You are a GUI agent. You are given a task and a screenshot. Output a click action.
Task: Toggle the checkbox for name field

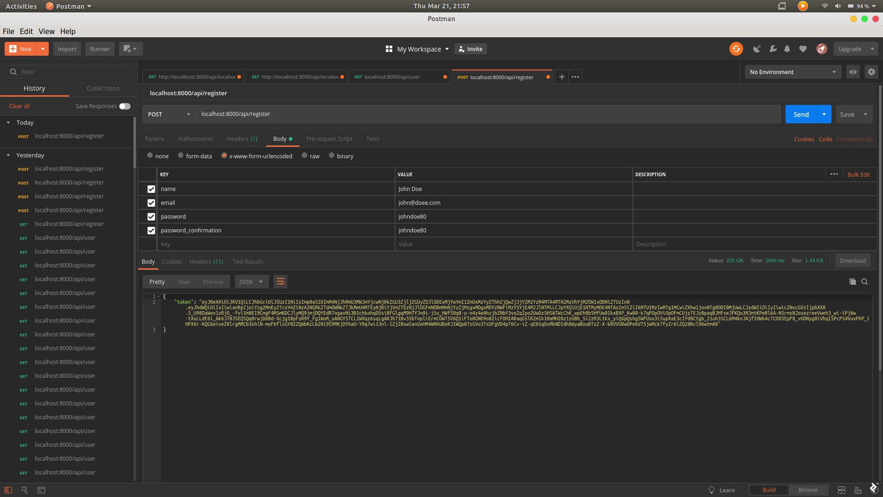point(151,189)
